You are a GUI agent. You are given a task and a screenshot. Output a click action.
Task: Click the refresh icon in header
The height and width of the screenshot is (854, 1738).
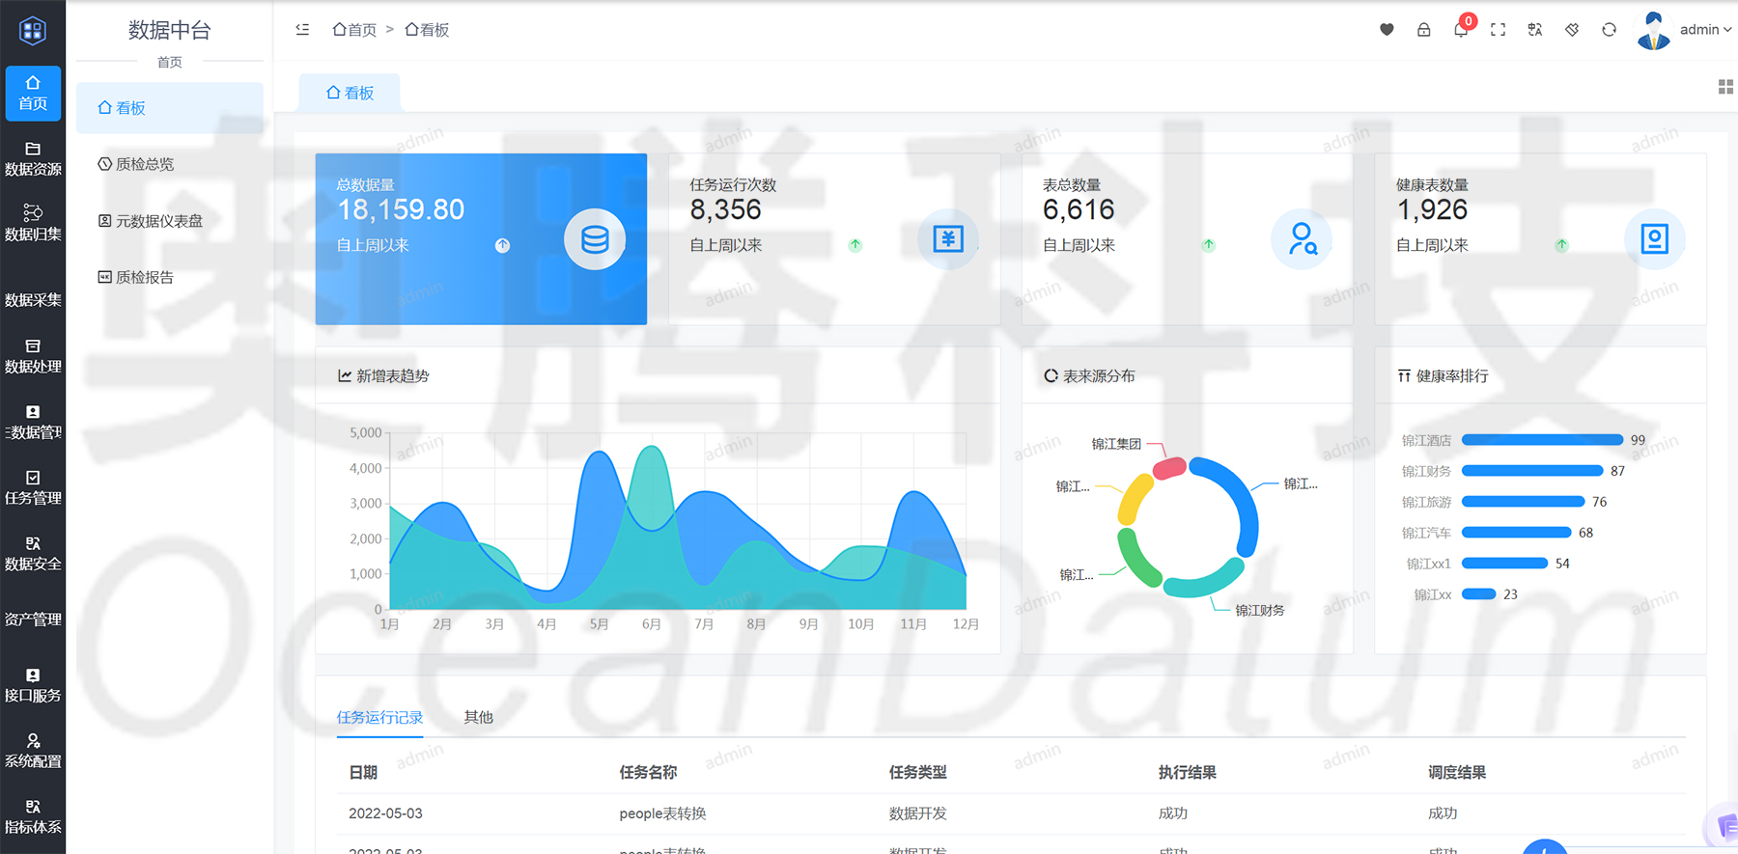coord(1609,30)
